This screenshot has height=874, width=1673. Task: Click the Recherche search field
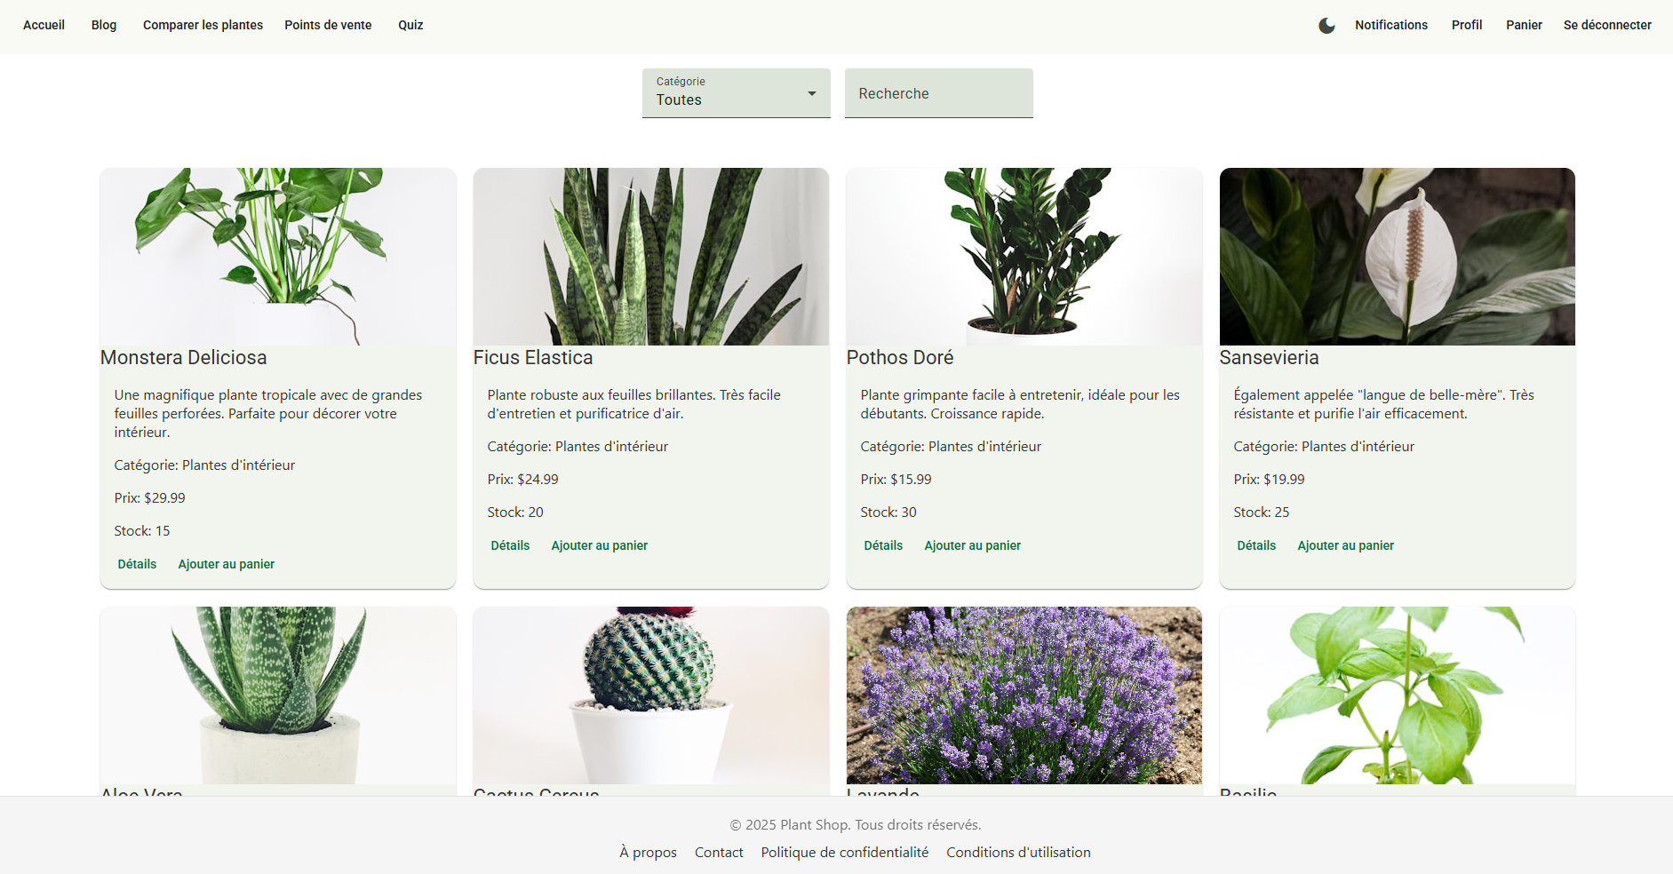938,93
